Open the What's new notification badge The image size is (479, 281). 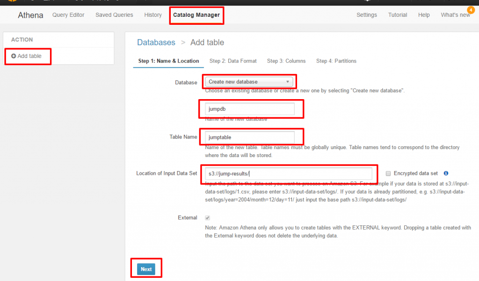tap(471, 10)
